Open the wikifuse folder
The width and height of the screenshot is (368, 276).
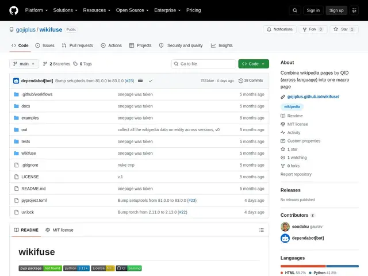click(29, 154)
